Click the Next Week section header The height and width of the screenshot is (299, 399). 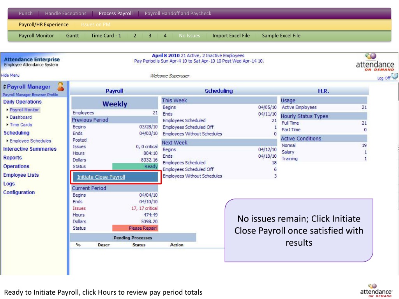[x=219, y=142]
